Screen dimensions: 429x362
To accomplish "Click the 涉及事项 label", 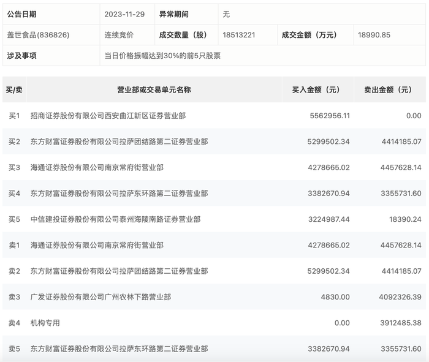I will (x=21, y=56).
